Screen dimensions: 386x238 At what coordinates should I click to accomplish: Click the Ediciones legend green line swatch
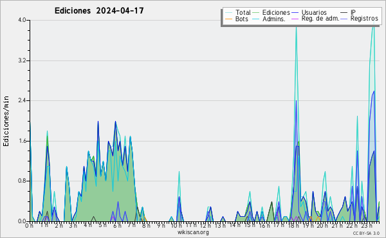[256, 13]
